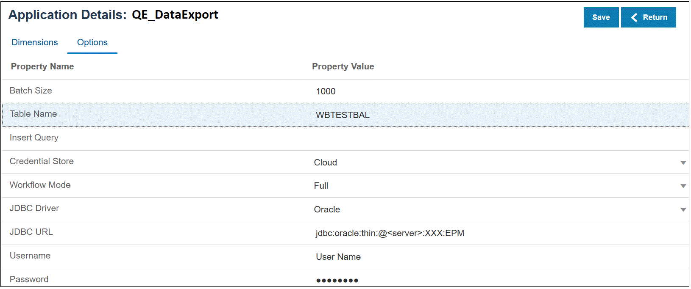Click the Username value field
This screenshot has width=691, height=289.
click(338, 257)
